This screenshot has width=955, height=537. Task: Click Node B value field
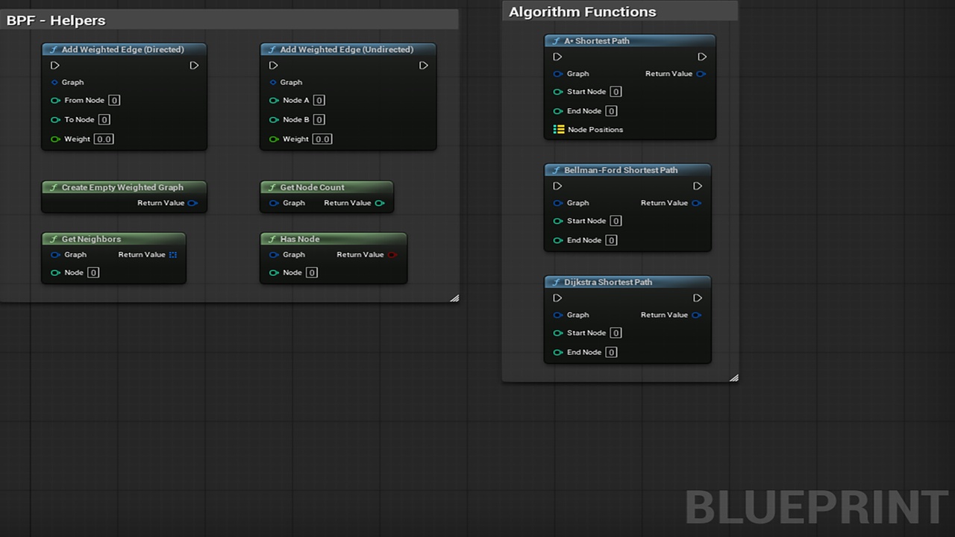click(319, 119)
